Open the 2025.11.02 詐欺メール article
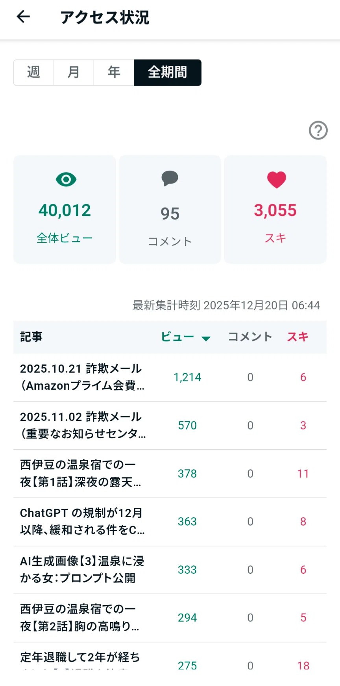Screen dimensions: 340x686 tap(170, 426)
